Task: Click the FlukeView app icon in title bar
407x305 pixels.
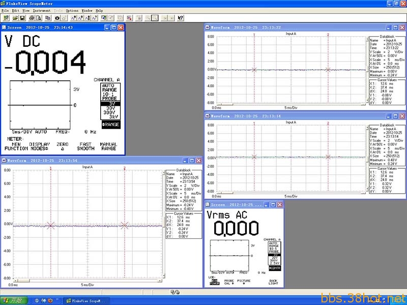Action: click(3, 4)
